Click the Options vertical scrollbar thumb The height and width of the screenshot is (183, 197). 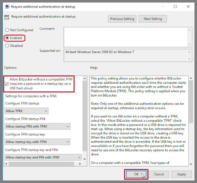click(x=85, y=116)
